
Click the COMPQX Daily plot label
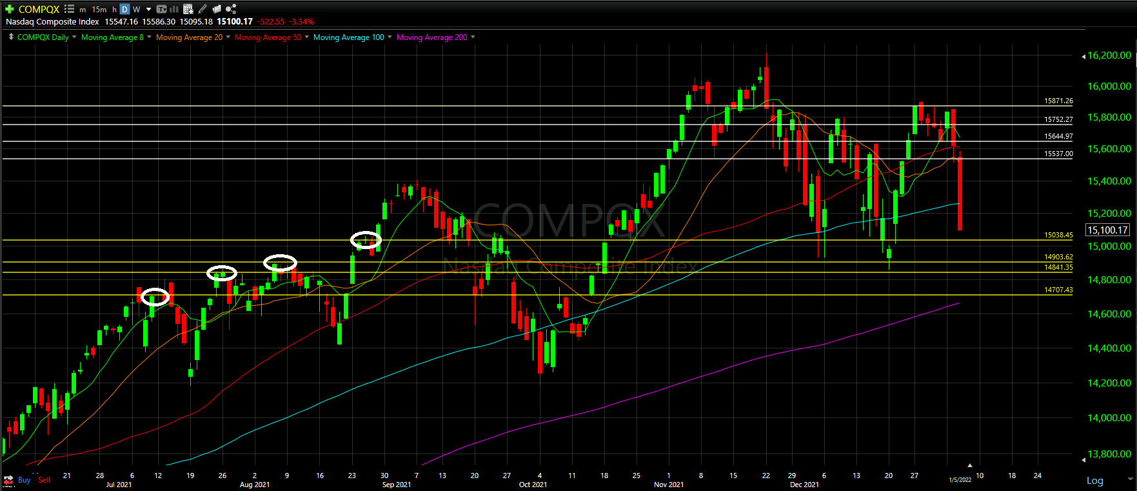tap(43, 37)
